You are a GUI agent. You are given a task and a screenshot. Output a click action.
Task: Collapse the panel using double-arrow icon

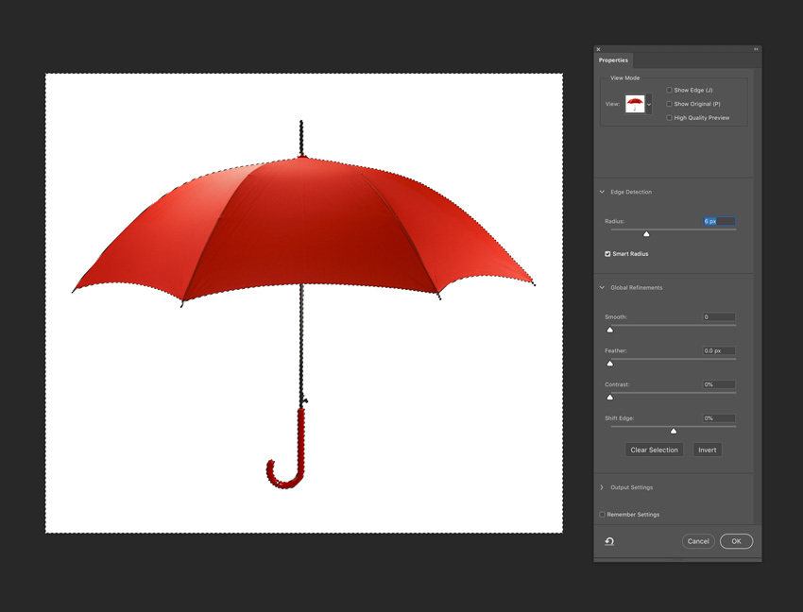click(x=756, y=49)
